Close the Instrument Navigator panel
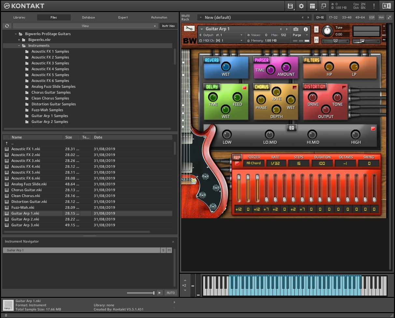Screen dimensions: 395x318 173,242
